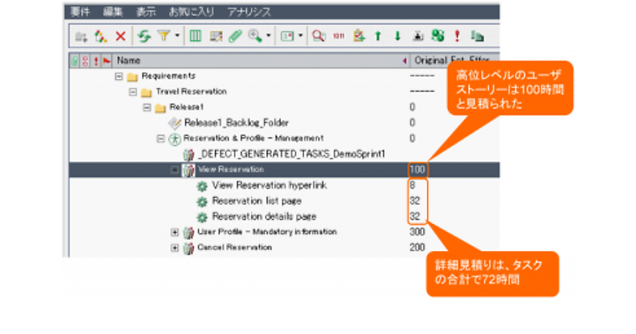Collapse the View Reservation user story
The width and height of the screenshot is (636, 334).
[175, 170]
